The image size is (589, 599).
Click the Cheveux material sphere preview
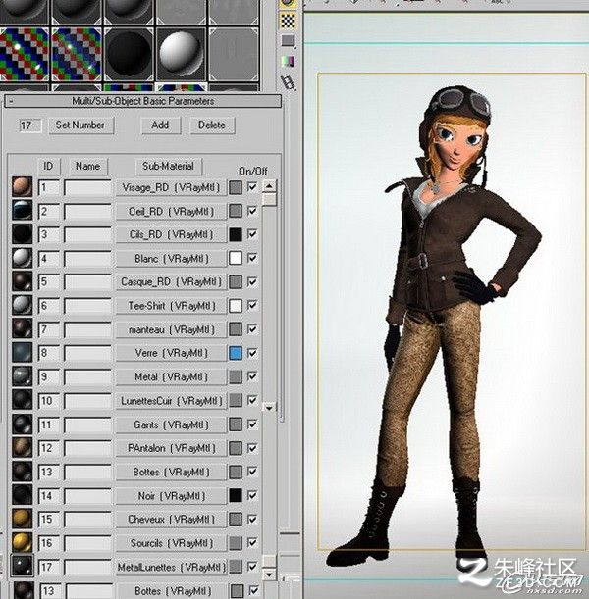[23, 519]
